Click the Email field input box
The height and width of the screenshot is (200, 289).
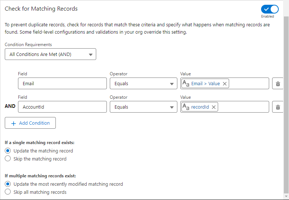62,84
